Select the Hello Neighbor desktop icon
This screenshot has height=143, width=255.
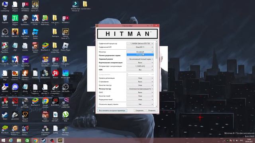[x=45, y=116]
